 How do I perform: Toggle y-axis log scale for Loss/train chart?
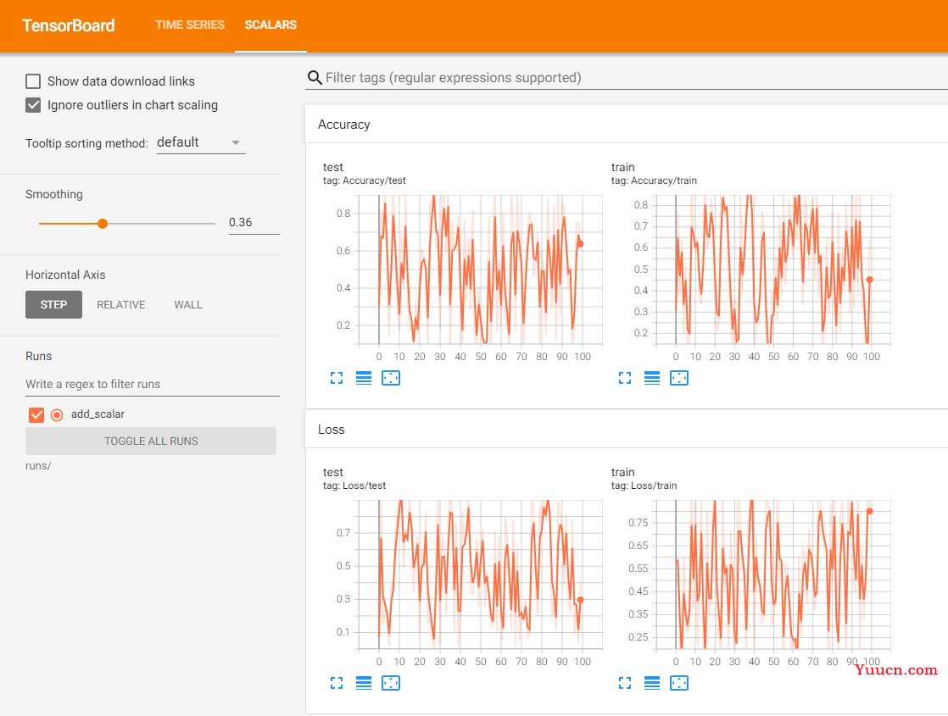(x=652, y=683)
